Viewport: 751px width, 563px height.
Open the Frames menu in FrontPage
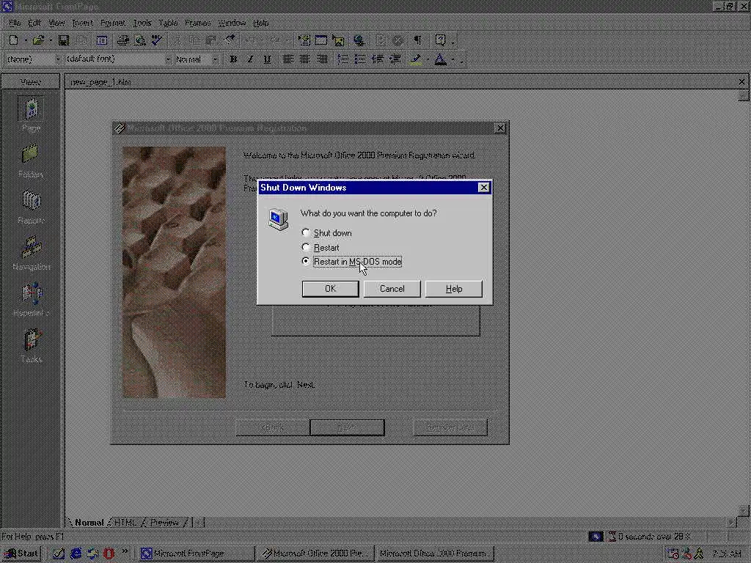tap(197, 23)
